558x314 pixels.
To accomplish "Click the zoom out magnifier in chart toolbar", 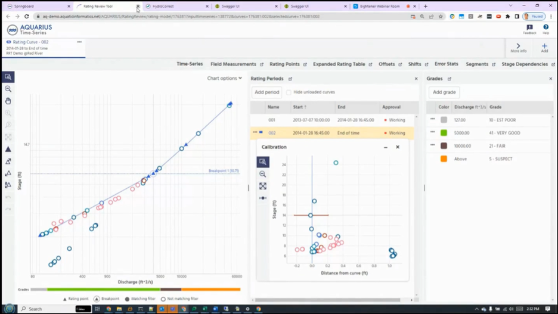I will (8, 89).
